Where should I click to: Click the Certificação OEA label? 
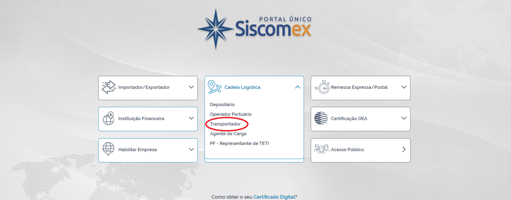pos(349,118)
